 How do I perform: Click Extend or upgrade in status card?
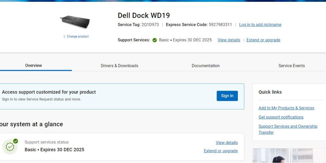click(x=221, y=151)
